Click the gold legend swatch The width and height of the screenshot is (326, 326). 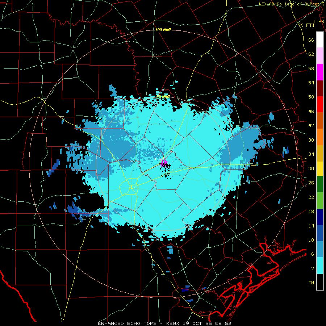[320, 153]
